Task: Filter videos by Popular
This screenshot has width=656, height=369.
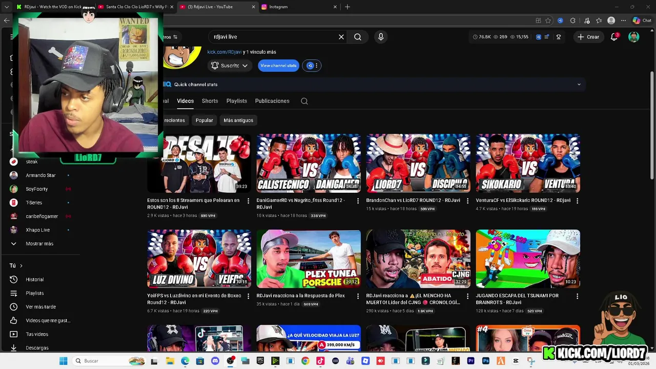Action: pos(204,120)
